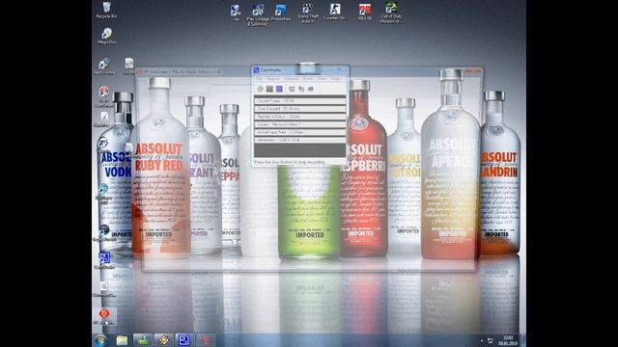Click the 'Number of Colors' row in CamStudio
Screen dimensions: 618x347
299,117
